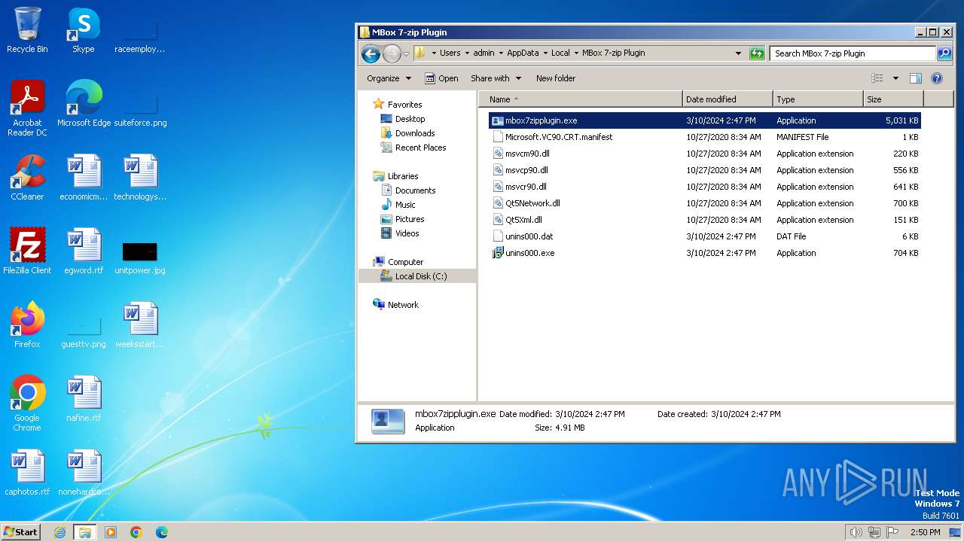
Task: Select the msvcm90.dll file
Action: tap(527, 154)
